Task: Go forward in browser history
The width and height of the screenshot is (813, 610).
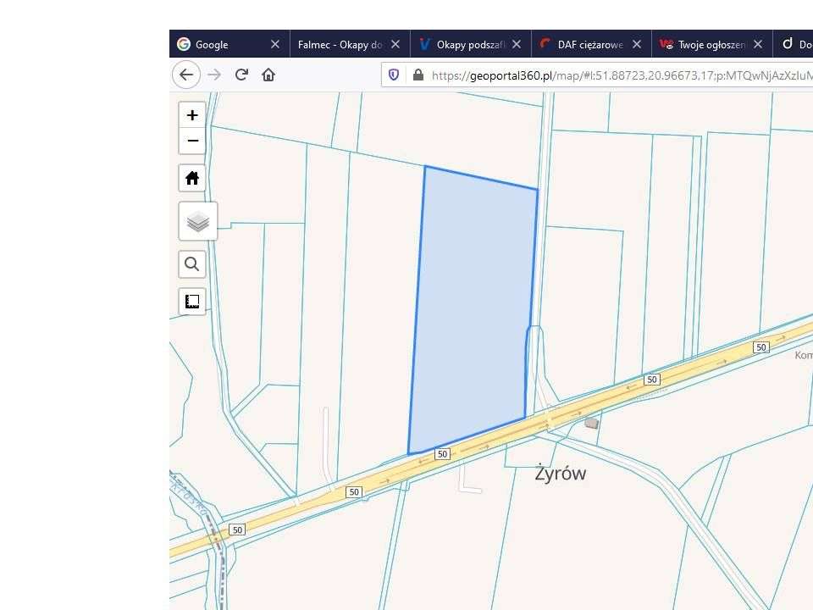Action: click(x=214, y=75)
